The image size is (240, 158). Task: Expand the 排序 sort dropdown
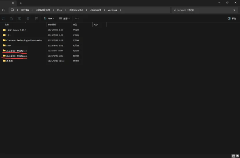[x=49, y=18]
